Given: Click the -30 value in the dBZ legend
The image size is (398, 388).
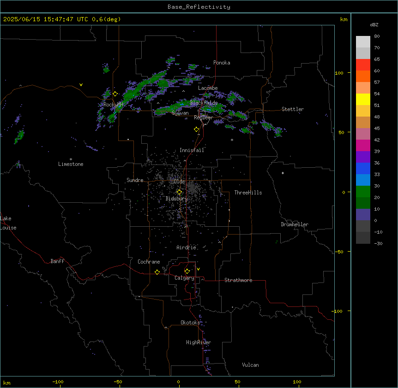Looking at the screenshot, I should [x=378, y=243].
